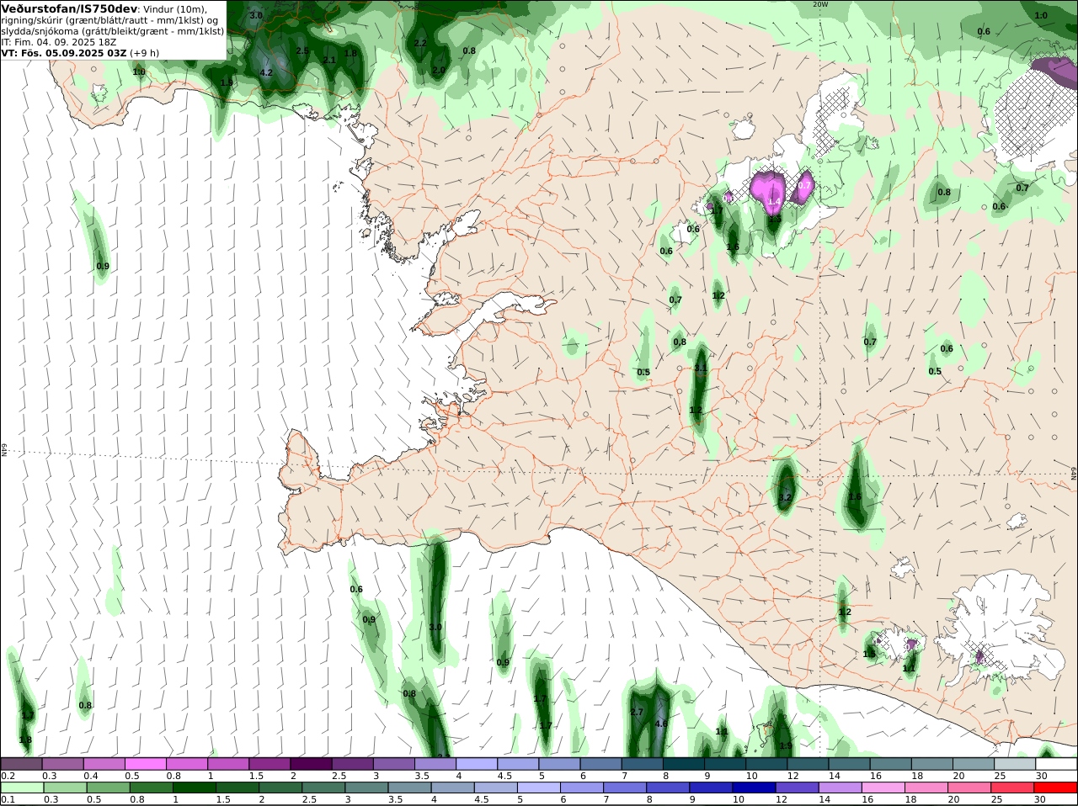
Task: Click the Veðurstofan/IS750dev title text
Action: coord(69,8)
